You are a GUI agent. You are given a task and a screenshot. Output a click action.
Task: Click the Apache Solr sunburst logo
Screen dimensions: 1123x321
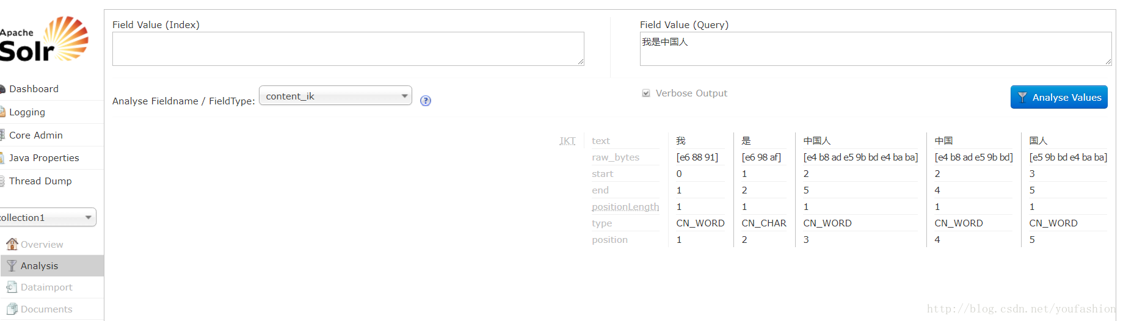coord(65,38)
